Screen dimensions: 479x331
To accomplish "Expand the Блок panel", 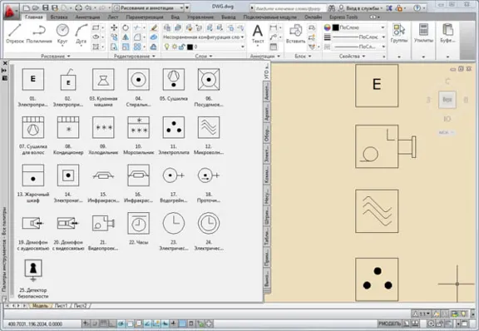I will click(x=303, y=57).
